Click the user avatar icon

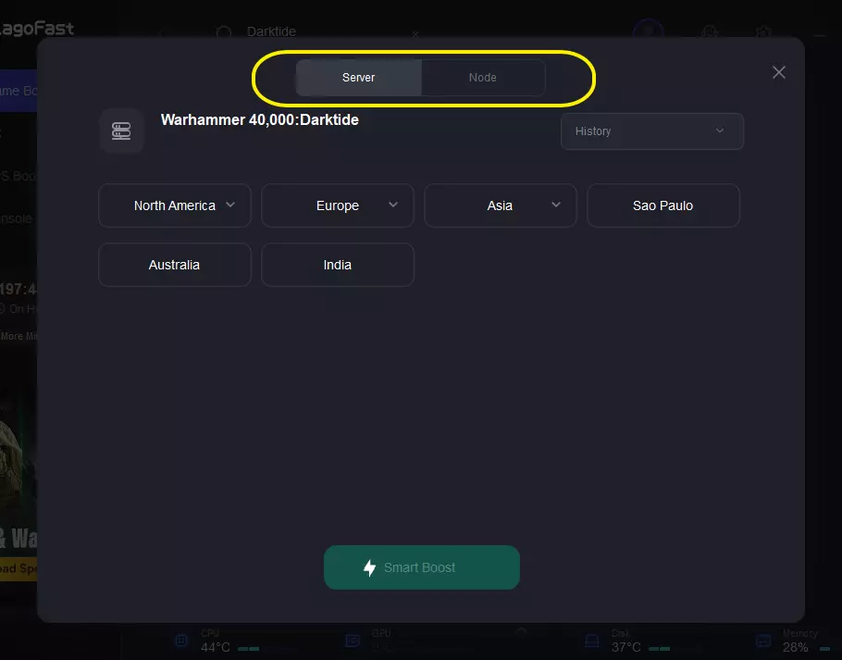(x=648, y=31)
